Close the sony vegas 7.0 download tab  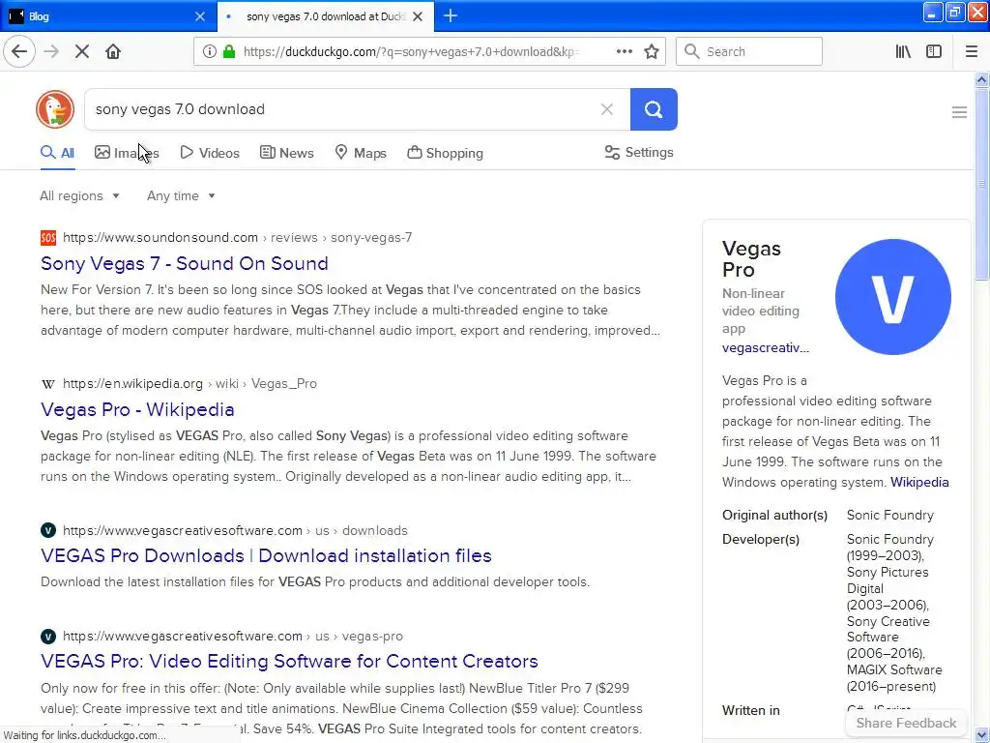418,16
